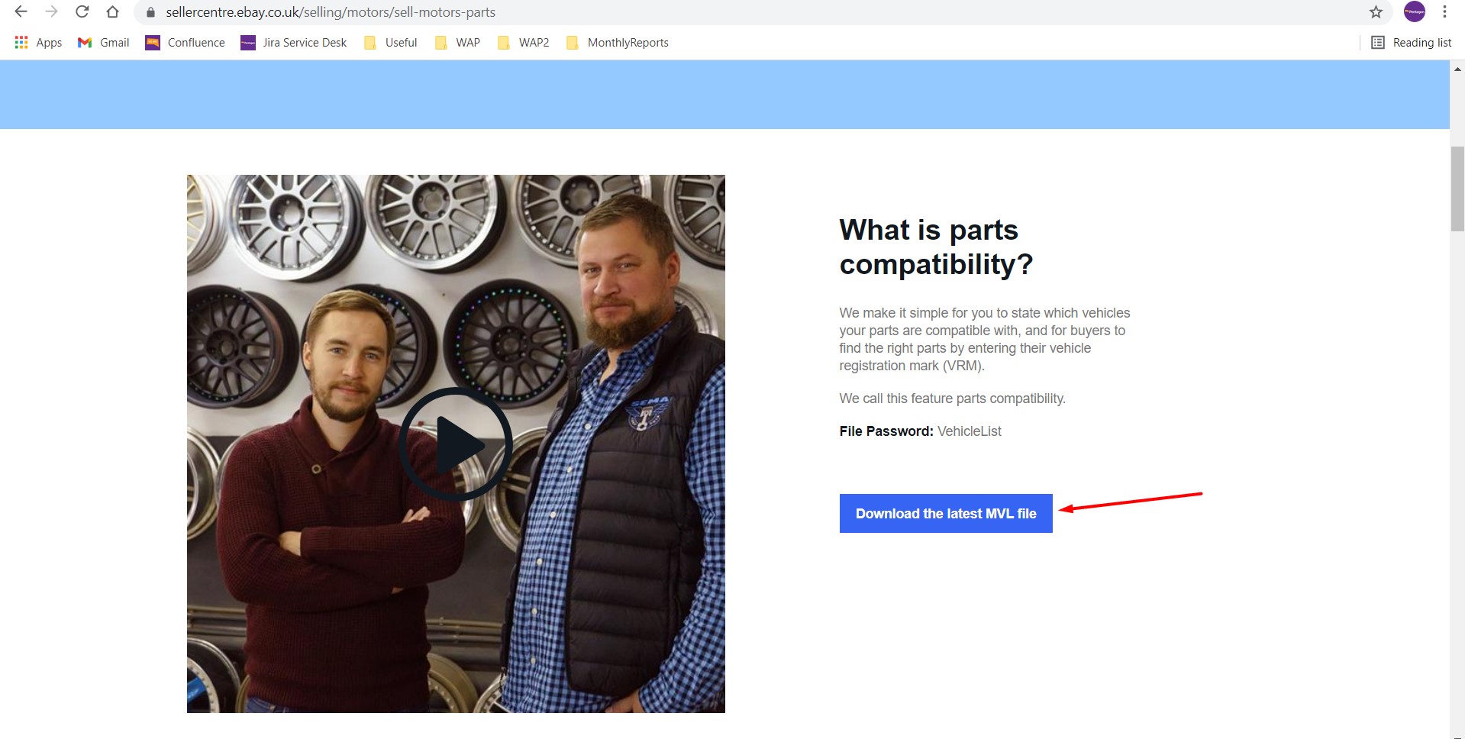This screenshot has height=739, width=1465.
Task: Open the WAP2 bookmarks folder
Action: point(524,43)
